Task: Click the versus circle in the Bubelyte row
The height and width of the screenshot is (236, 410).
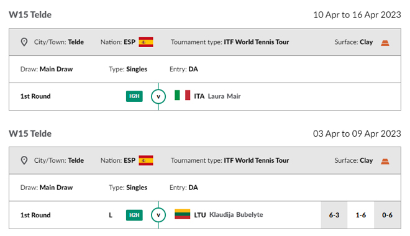Action: (x=158, y=215)
